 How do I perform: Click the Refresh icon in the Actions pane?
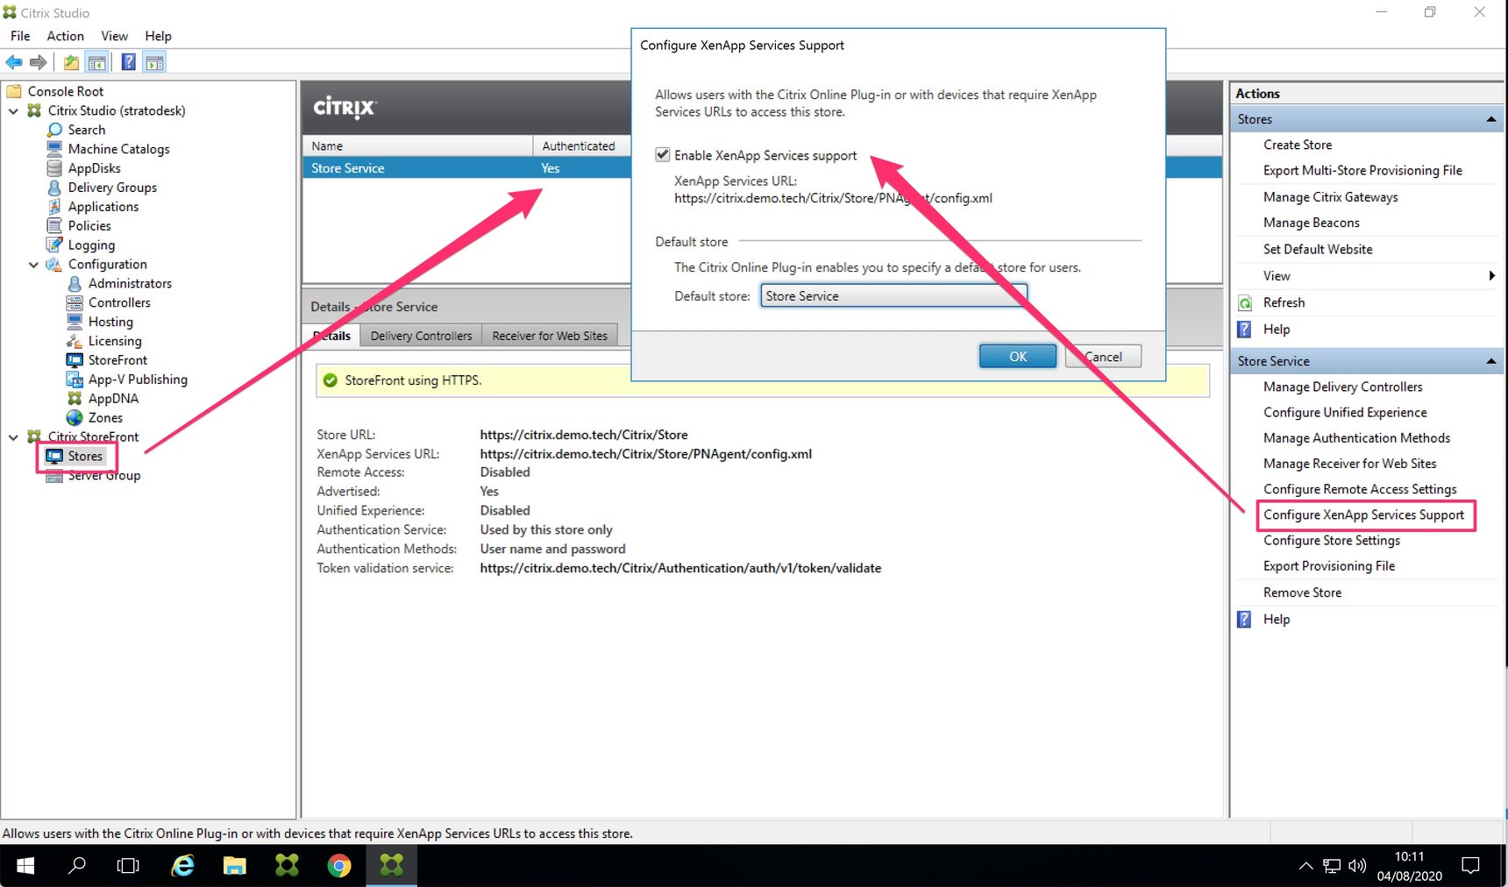[1244, 302]
